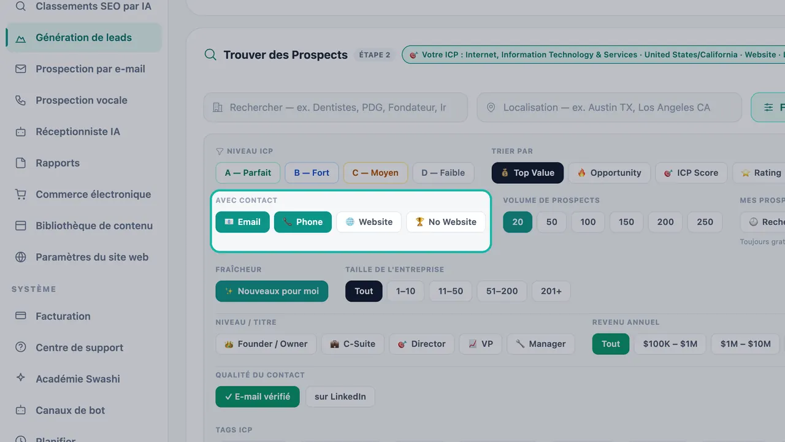Go to Prospection vocale section
The width and height of the screenshot is (785, 442).
[x=83, y=100]
